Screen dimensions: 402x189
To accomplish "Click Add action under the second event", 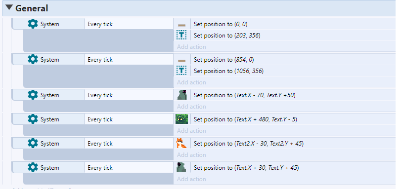I will tap(191, 82).
